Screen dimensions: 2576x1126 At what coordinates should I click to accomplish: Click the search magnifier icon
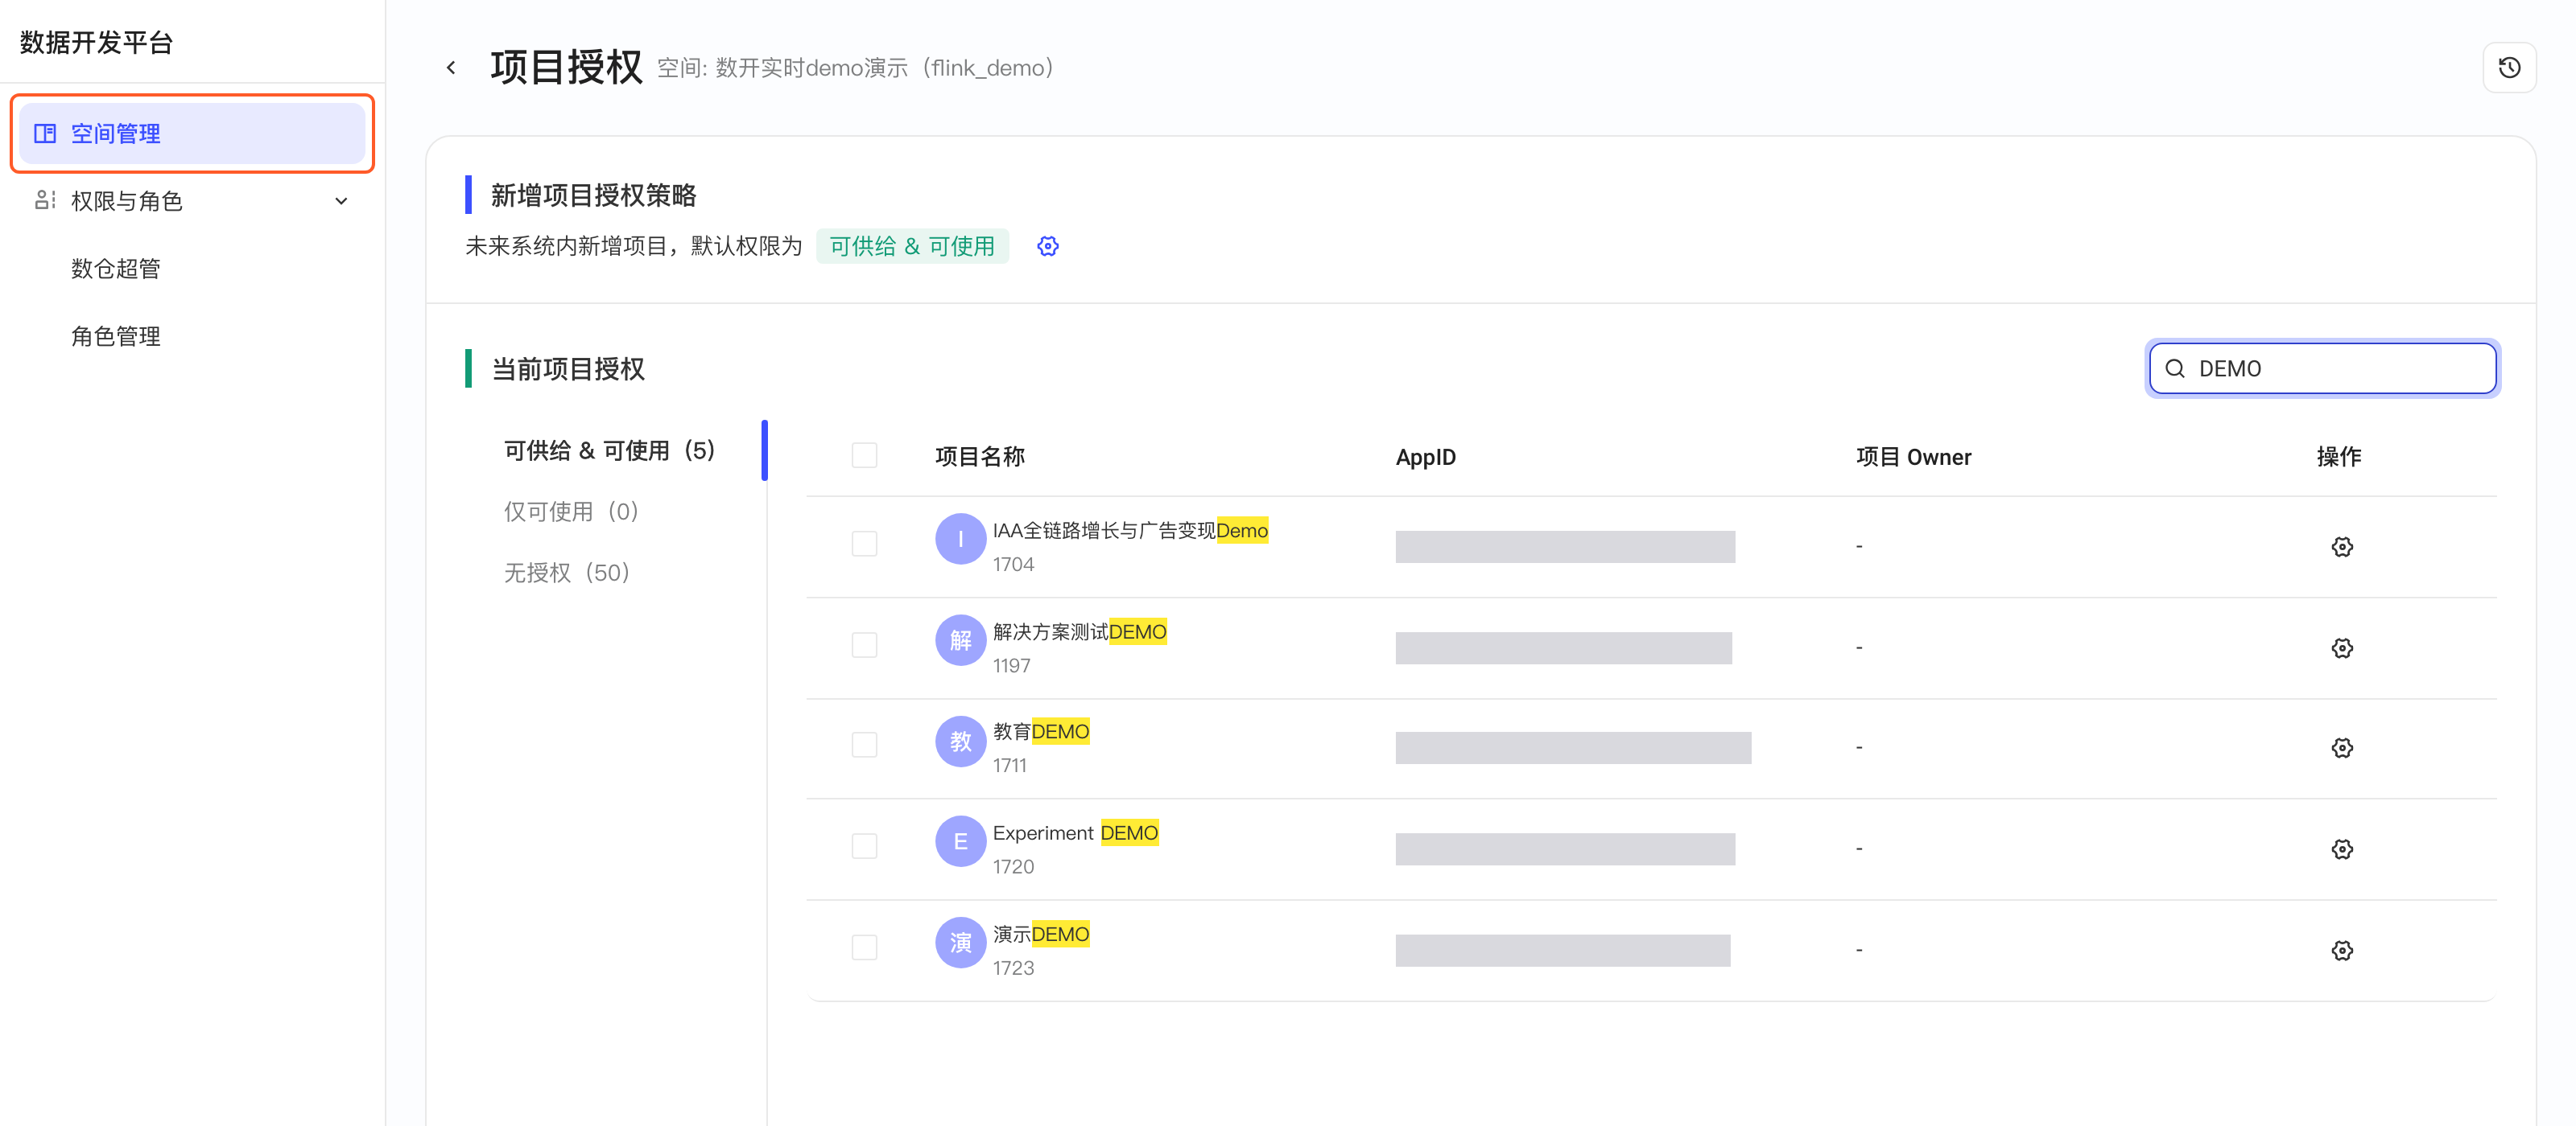tap(2175, 368)
